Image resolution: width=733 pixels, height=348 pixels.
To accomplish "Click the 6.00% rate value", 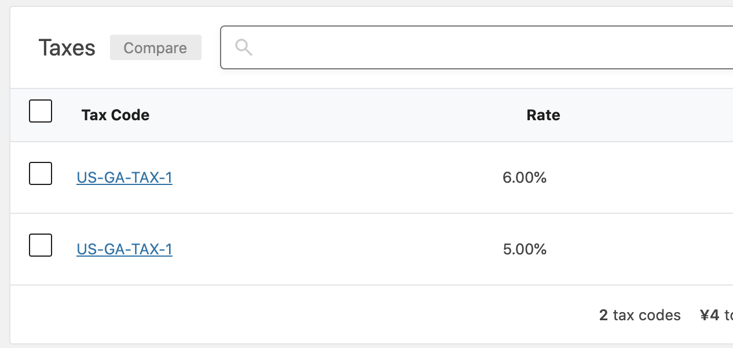I will point(524,177).
